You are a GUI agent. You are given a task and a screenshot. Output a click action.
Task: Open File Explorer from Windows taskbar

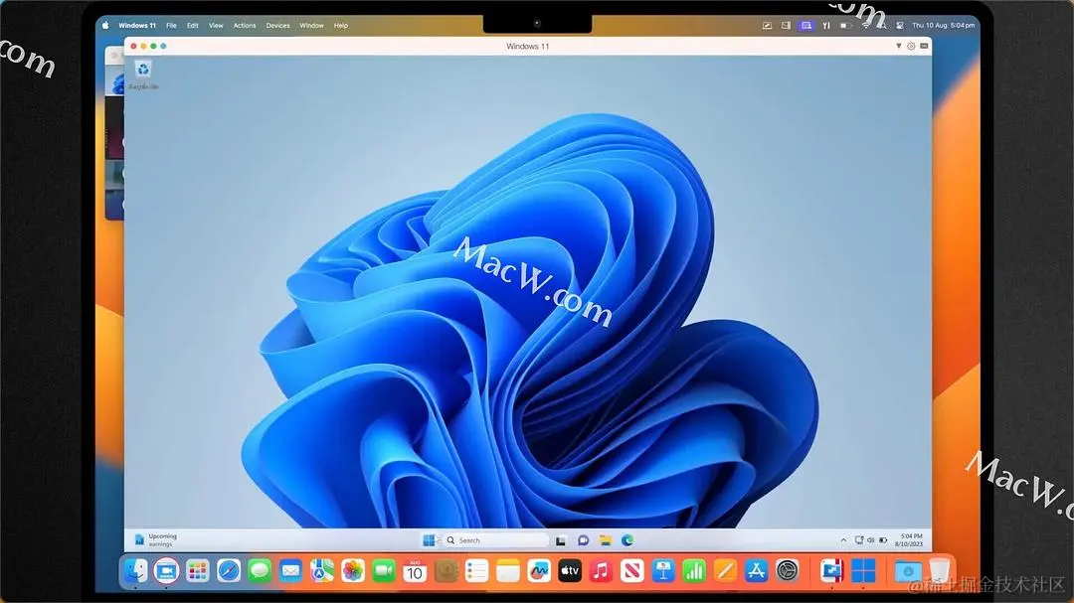pyautogui.click(x=605, y=540)
